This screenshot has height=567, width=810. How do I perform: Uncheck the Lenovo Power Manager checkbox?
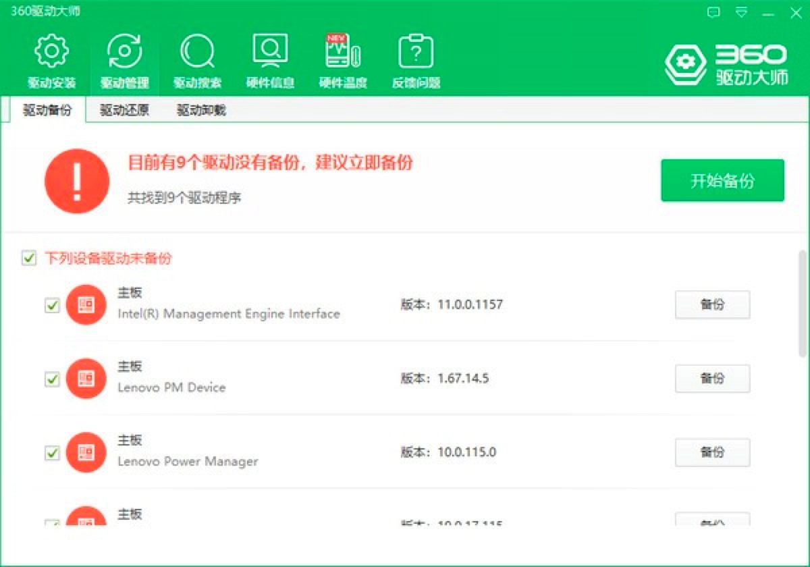coord(52,453)
